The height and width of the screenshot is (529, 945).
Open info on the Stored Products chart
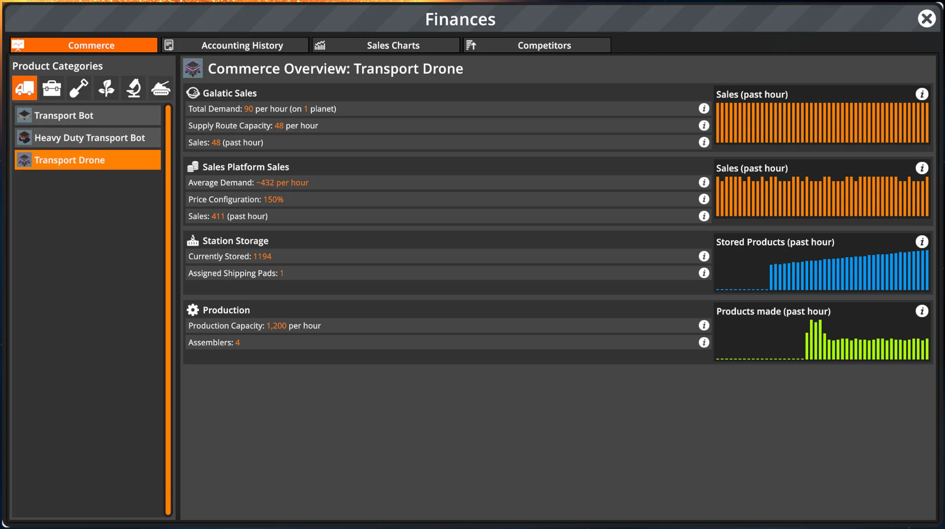coord(921,242)
